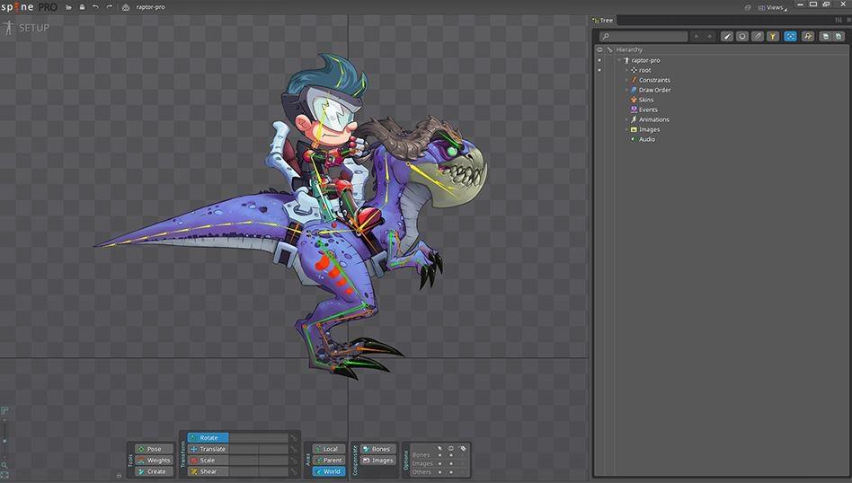Select the Constraints tree item
The width and height of the screenshot is (852, 483).
click(654, 80)
